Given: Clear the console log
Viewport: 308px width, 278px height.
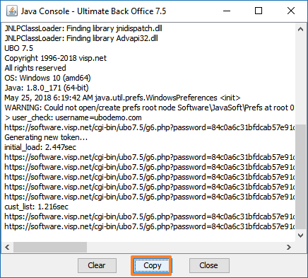Looking at the screenshot, I should point(97,265).
